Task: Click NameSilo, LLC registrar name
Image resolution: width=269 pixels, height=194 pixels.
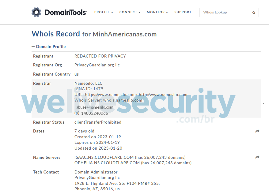Action: (88, 83)
